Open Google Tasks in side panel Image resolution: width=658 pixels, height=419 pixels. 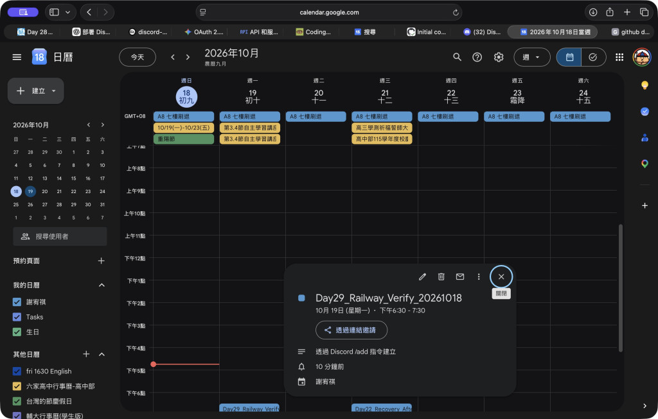tap(645, 112)
